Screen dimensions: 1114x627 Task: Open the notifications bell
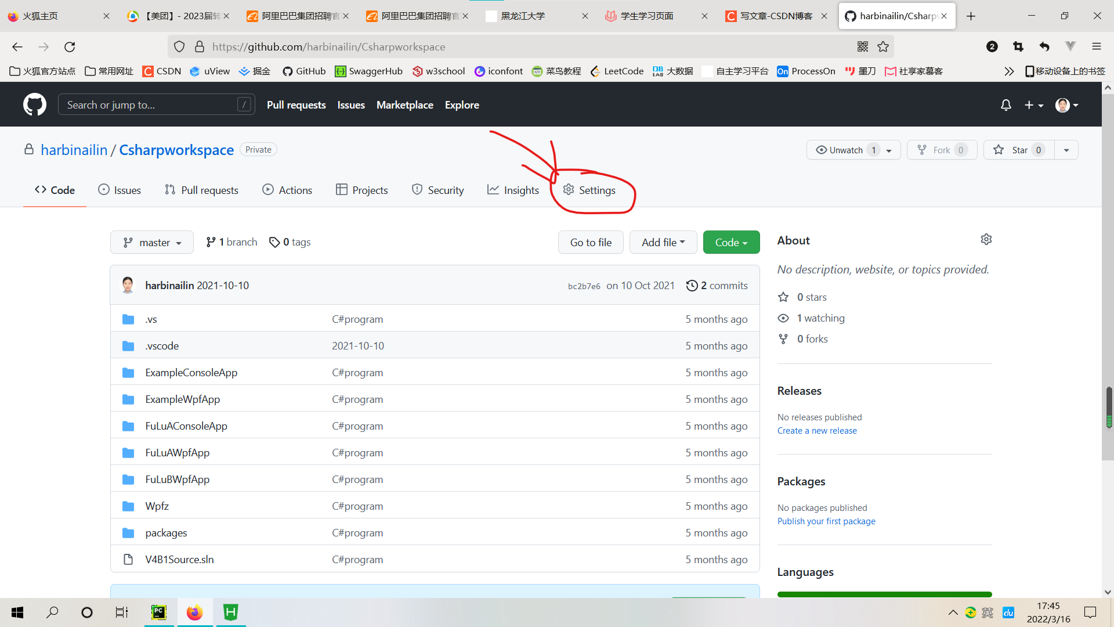tap(1006, 105)
